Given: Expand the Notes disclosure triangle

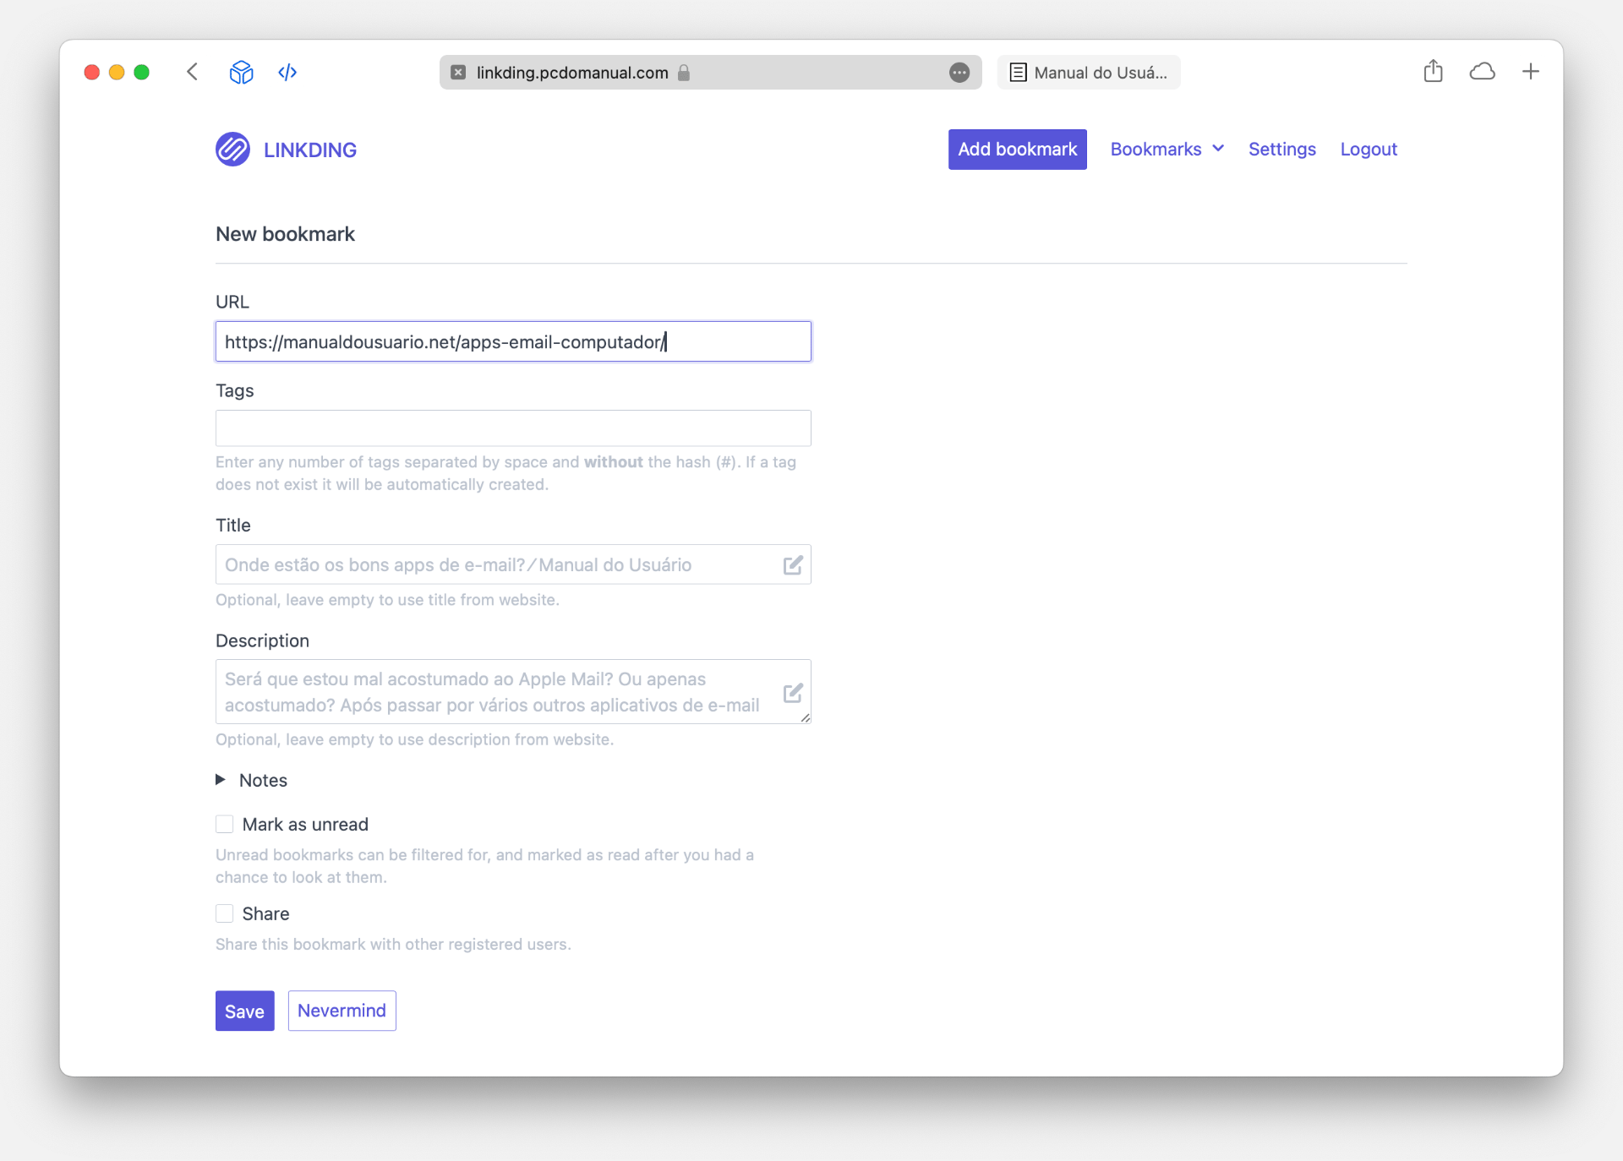Looking at the screenshot, I should 221,780.
